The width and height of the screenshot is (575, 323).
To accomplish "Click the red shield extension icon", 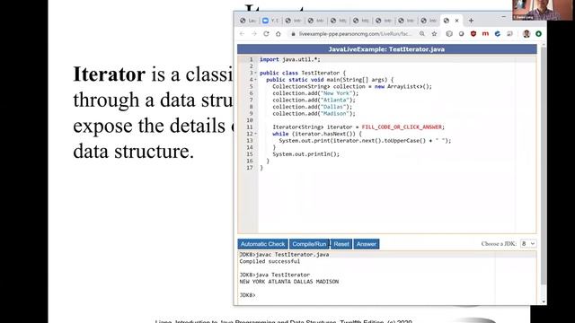I will tap(473, 34).
